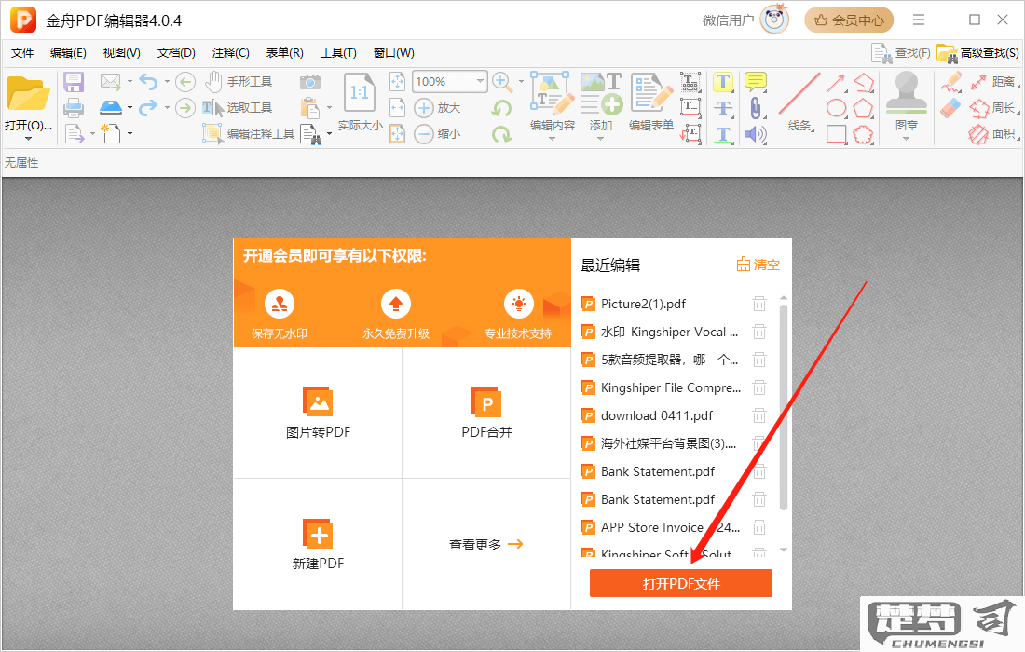This screenshot has width=1025, height=652.
Task: Click the rotate clockwise green icon
Action: [x=501, y=134]
